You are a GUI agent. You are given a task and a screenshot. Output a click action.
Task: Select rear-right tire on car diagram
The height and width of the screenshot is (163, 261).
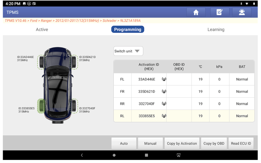click(74, 106)
